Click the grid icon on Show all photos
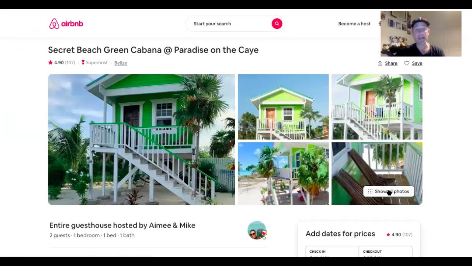This screenshot has width=472, height=266. click(x=370, y=191)
